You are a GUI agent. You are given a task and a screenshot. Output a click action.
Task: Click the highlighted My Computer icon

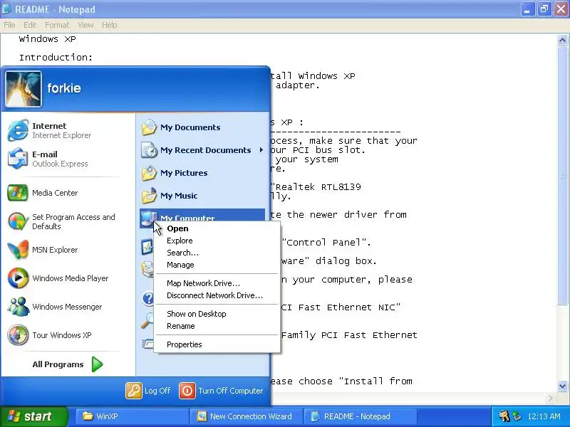148,218
